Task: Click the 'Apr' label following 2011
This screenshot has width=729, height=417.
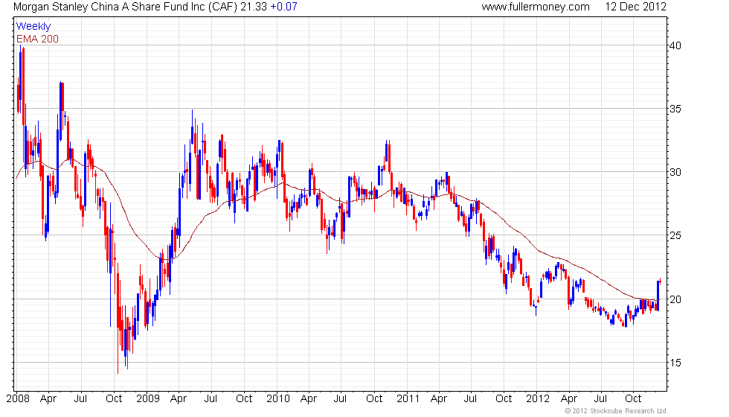Action: (x=438, y=399)
